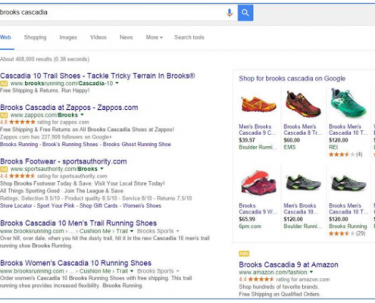Image resolution: width=375 pixels, height=303 pixels.
Task: Click the Shop Gift Cards sitelink
Action: tap(98, 205)
